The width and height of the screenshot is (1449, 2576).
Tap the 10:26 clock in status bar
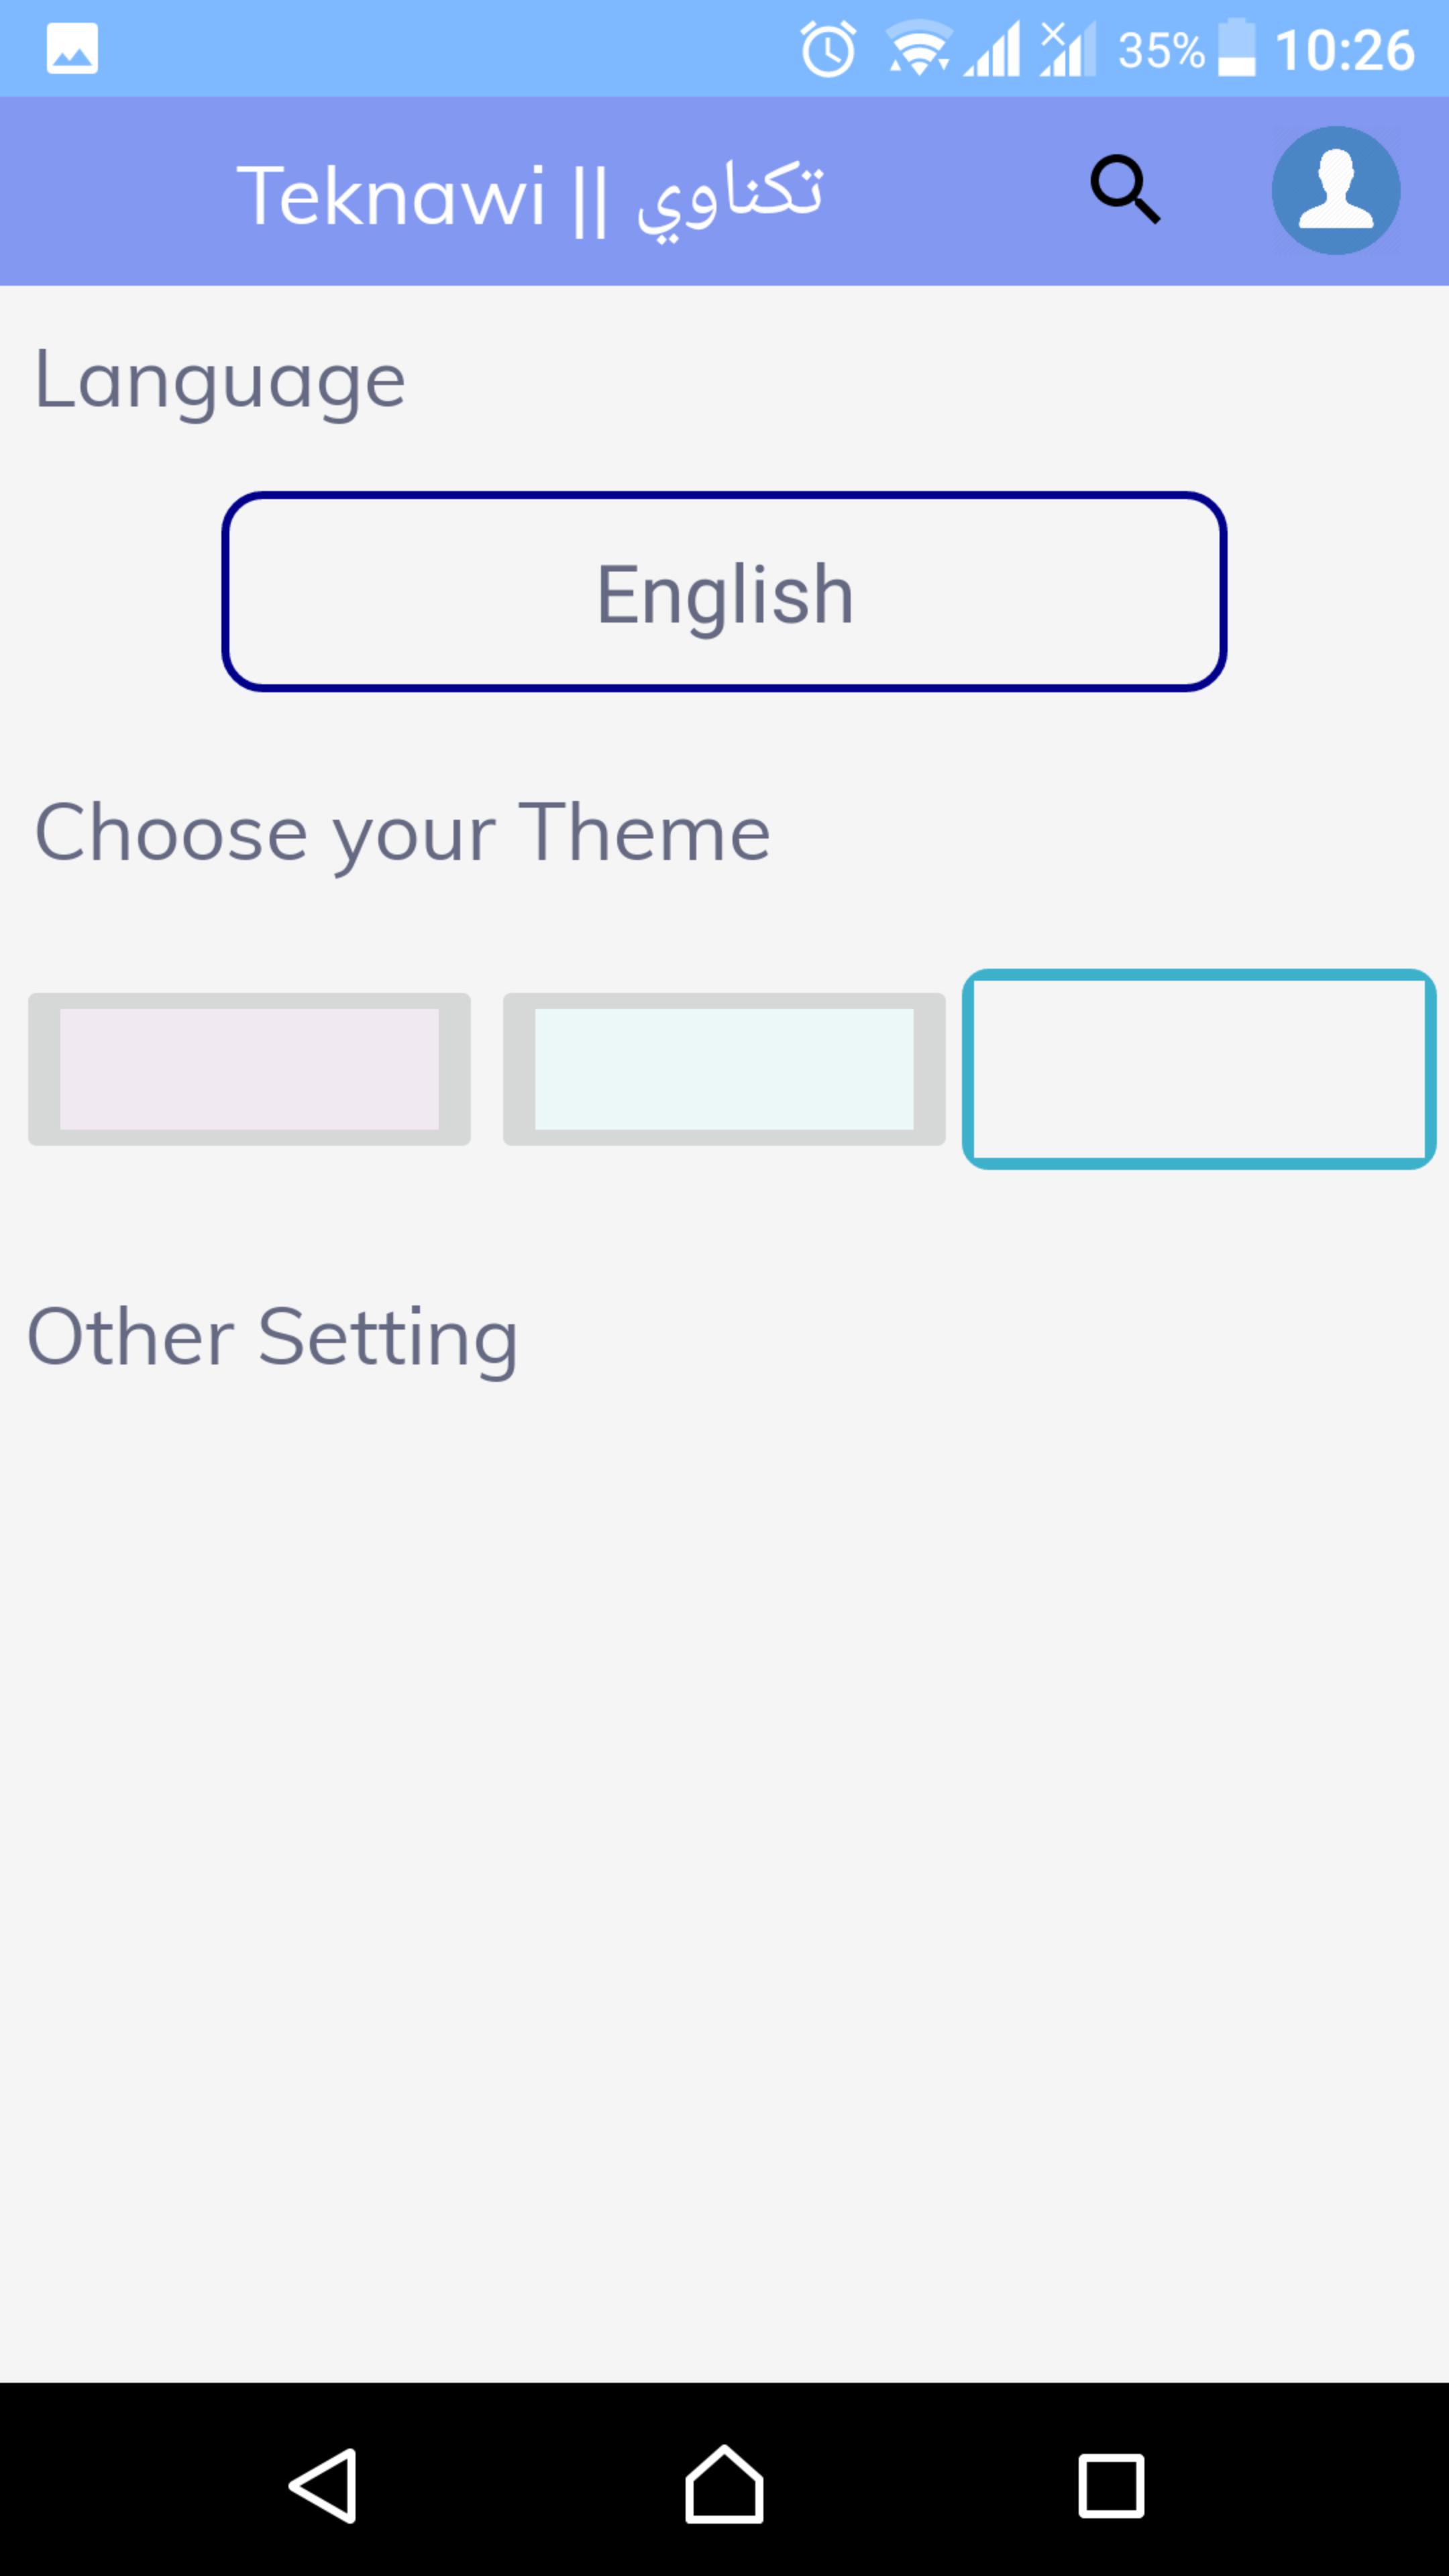coord(1345,50)
